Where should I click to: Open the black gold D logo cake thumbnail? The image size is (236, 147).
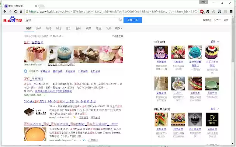pos(212,119)
